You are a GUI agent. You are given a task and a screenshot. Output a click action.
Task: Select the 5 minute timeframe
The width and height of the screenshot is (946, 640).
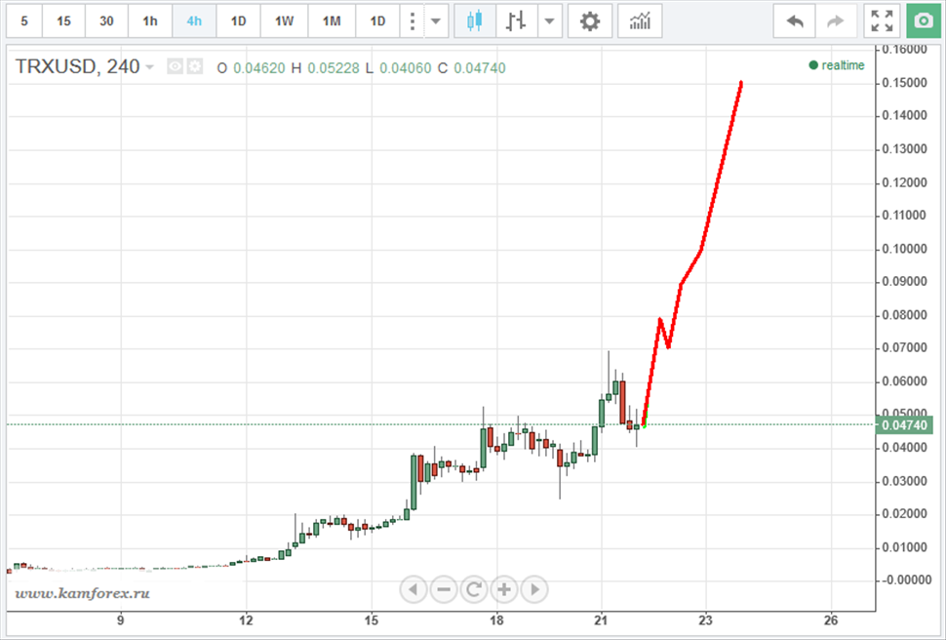click(24, 21)
